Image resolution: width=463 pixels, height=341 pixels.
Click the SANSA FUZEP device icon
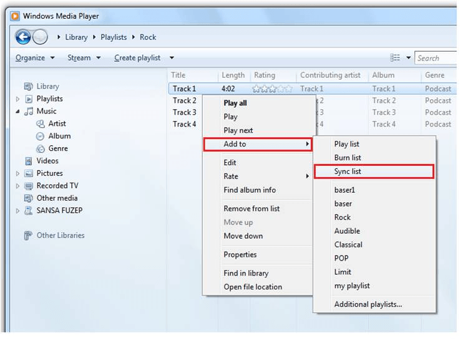click(29, 211)
